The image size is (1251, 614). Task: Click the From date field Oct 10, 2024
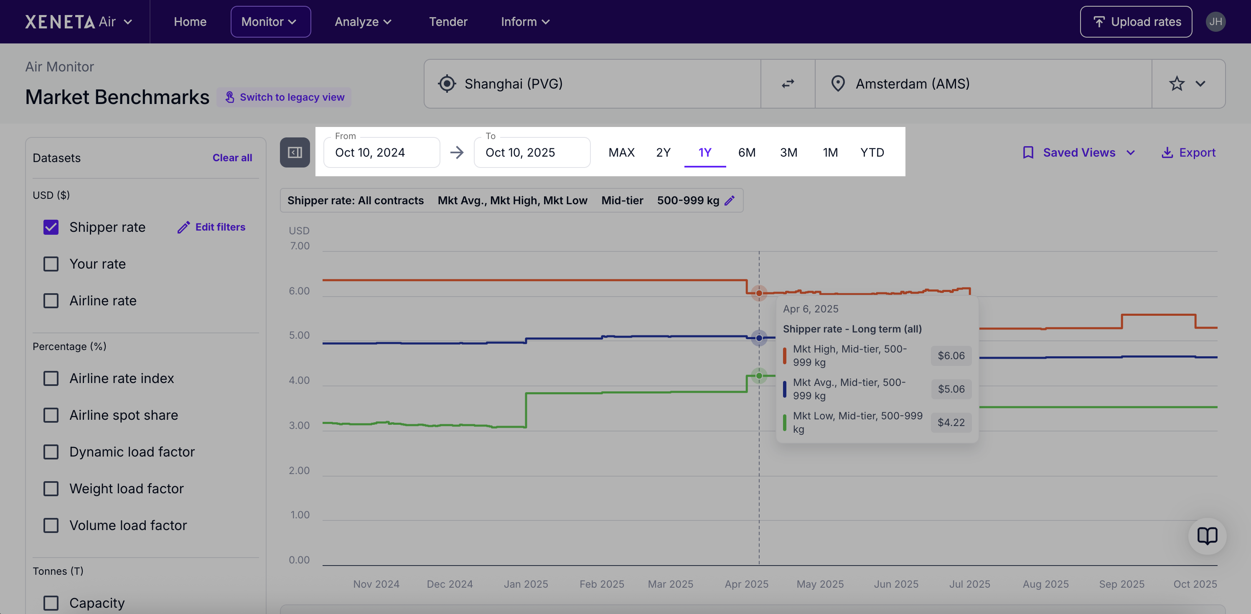click(381, 152)
